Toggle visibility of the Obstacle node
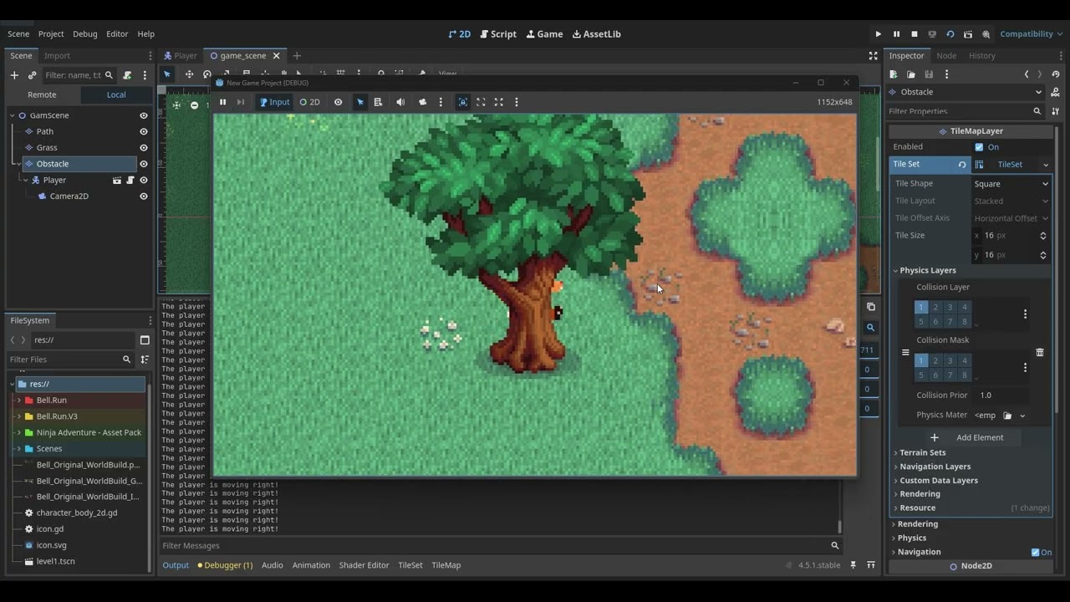 click(x=144, y=164)
